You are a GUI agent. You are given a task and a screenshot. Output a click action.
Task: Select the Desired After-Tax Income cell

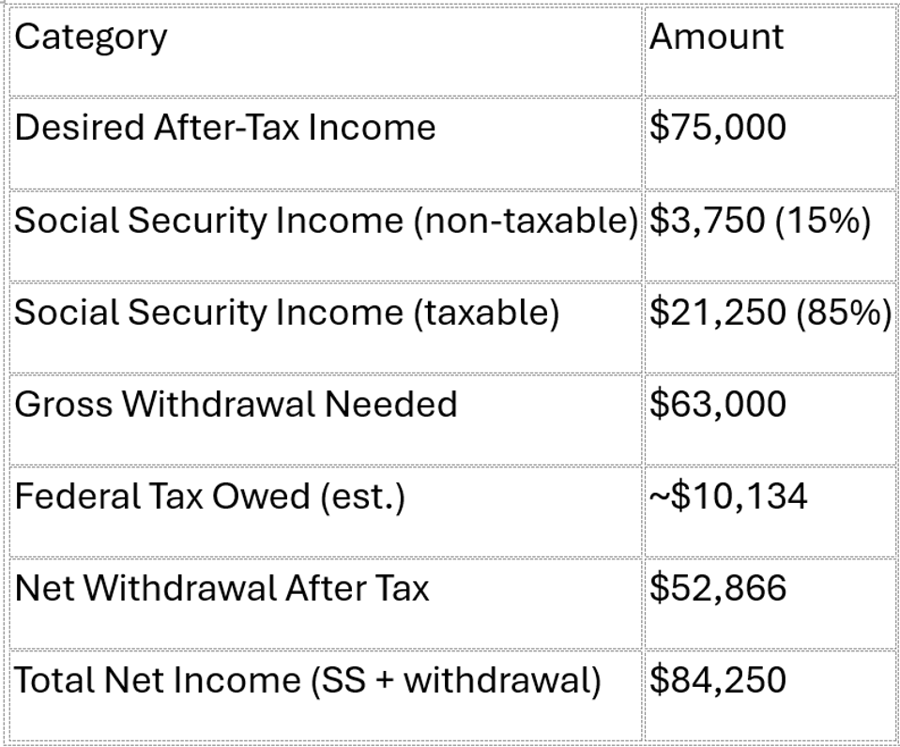click(225, 128)
